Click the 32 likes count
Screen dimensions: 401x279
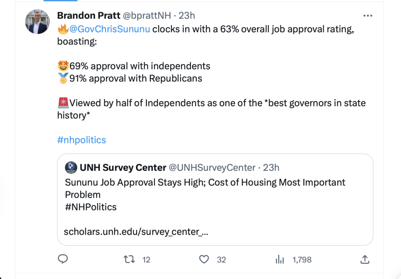point(221,260)
